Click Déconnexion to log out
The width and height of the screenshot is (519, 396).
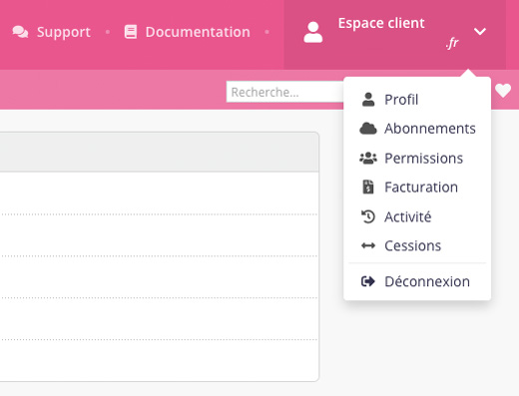point(417,281)
